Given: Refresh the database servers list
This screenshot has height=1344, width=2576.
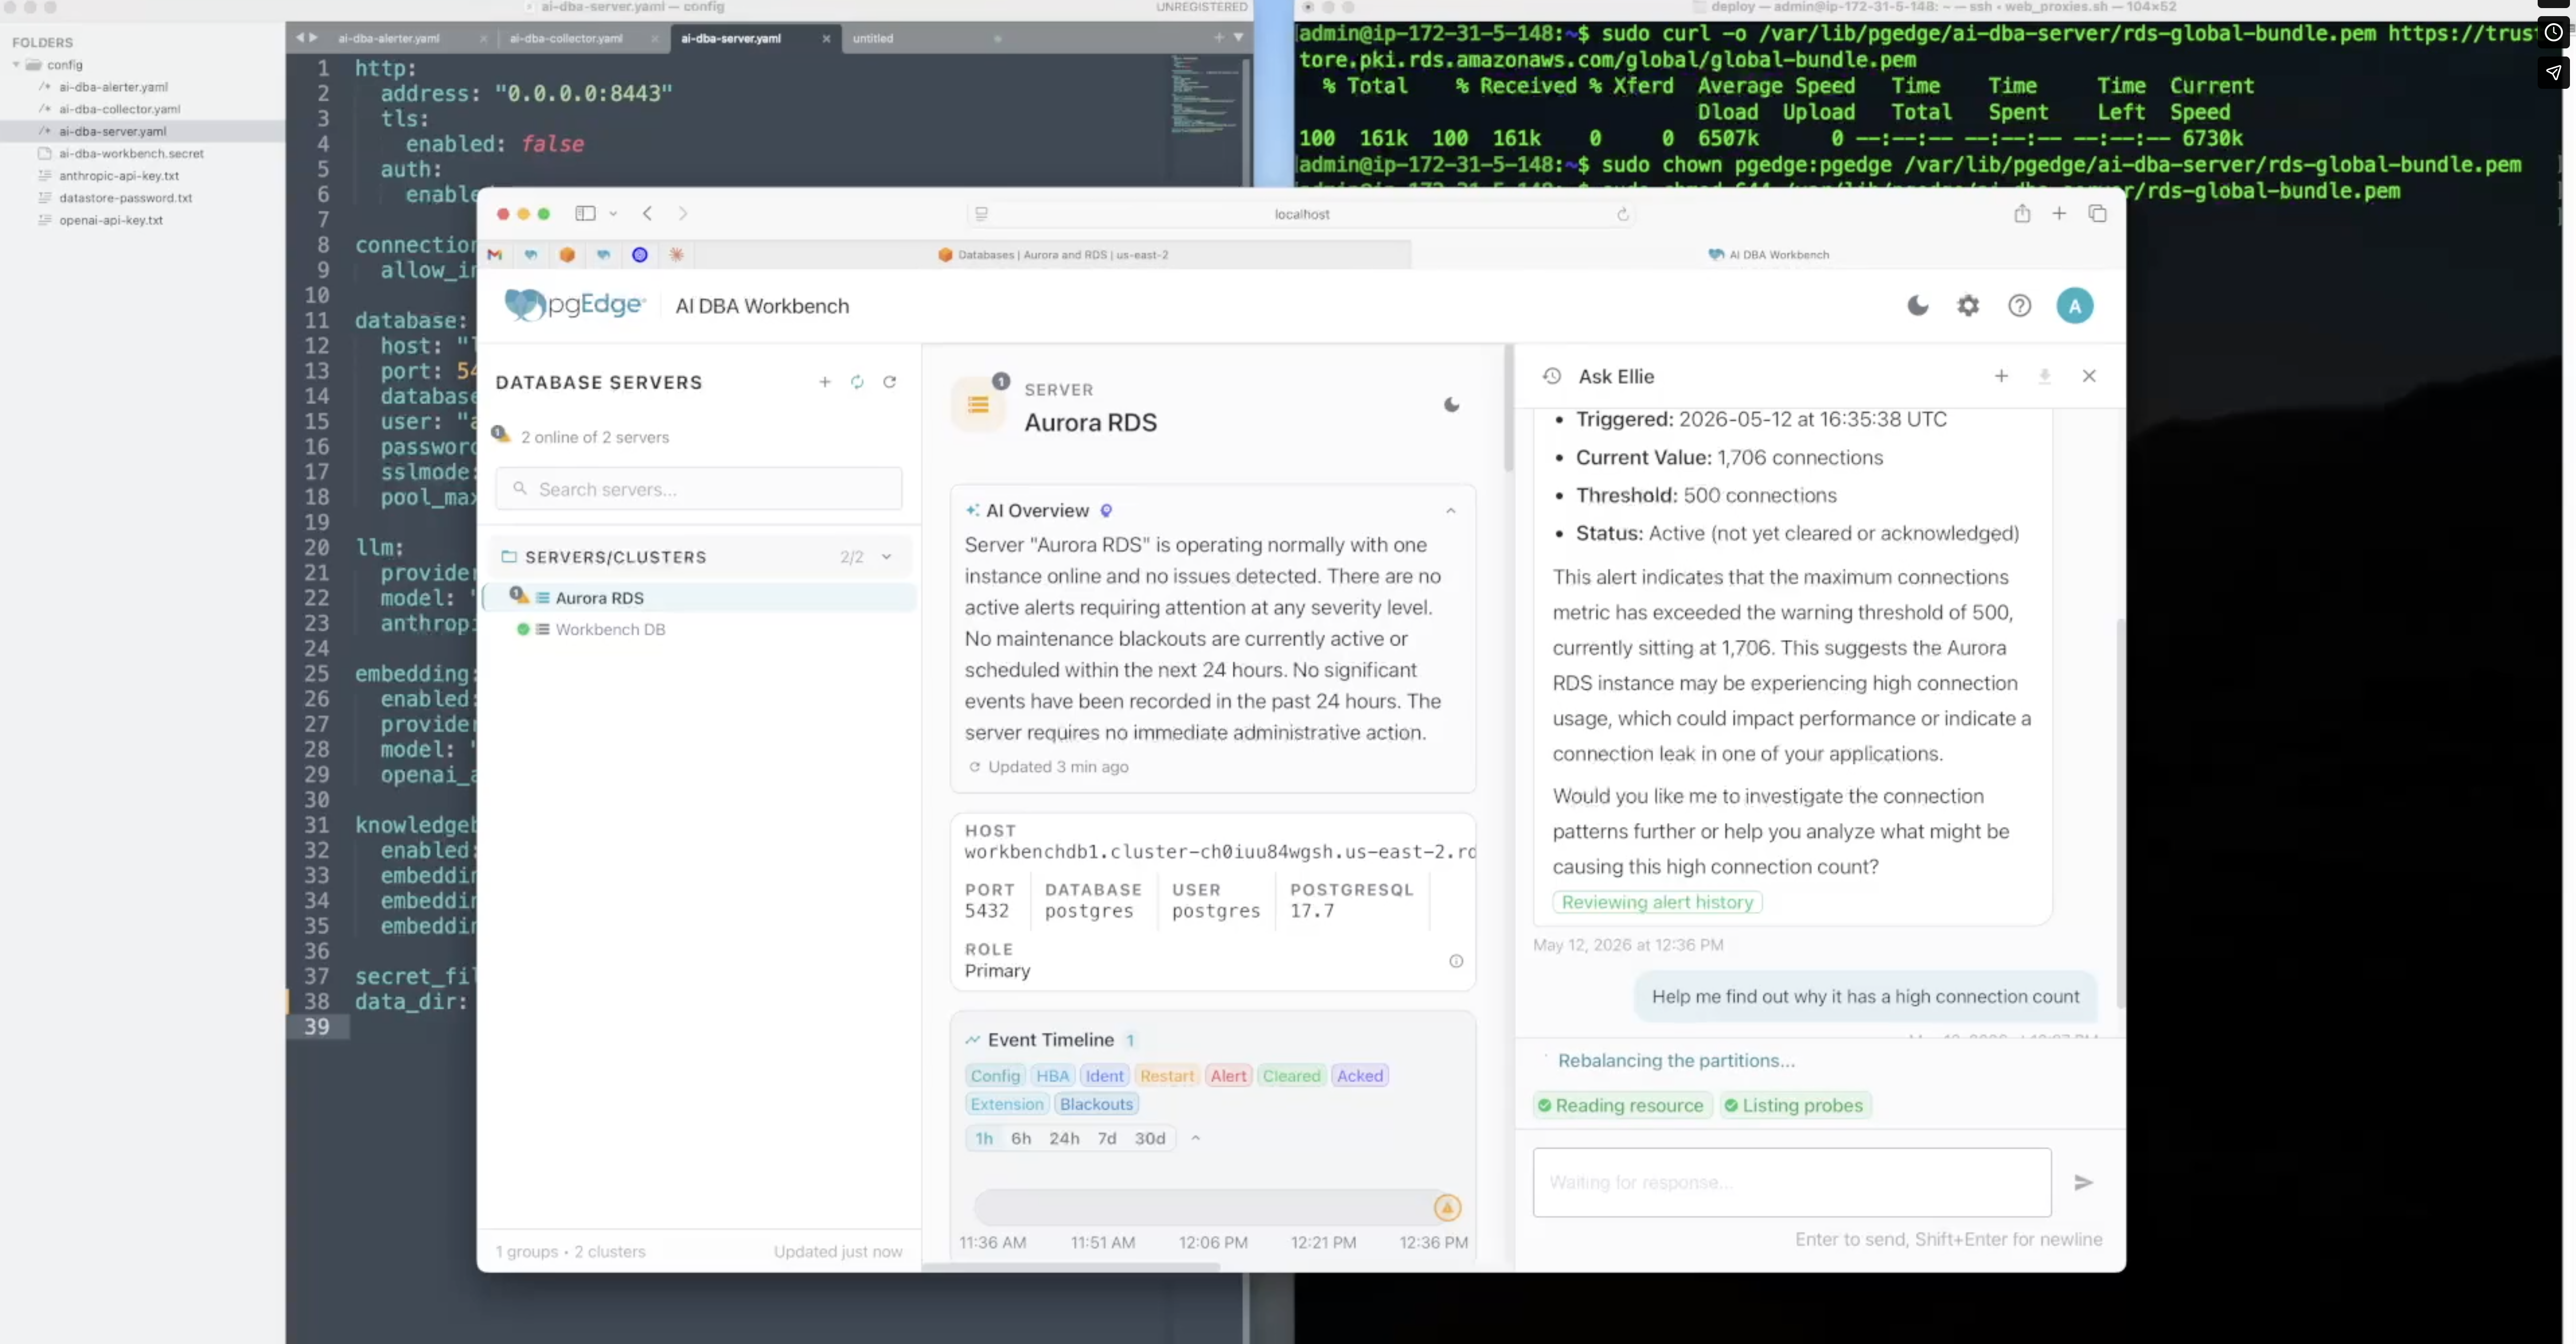Looking at the screenshot, I should tap(889, 382).
